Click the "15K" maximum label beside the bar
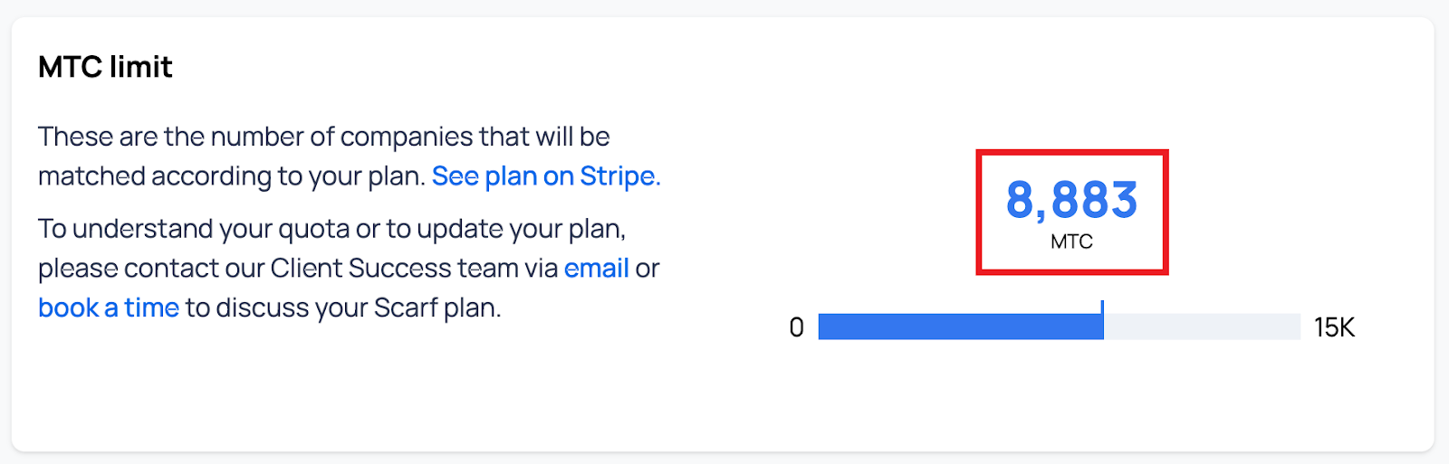 pos(1334,327)
